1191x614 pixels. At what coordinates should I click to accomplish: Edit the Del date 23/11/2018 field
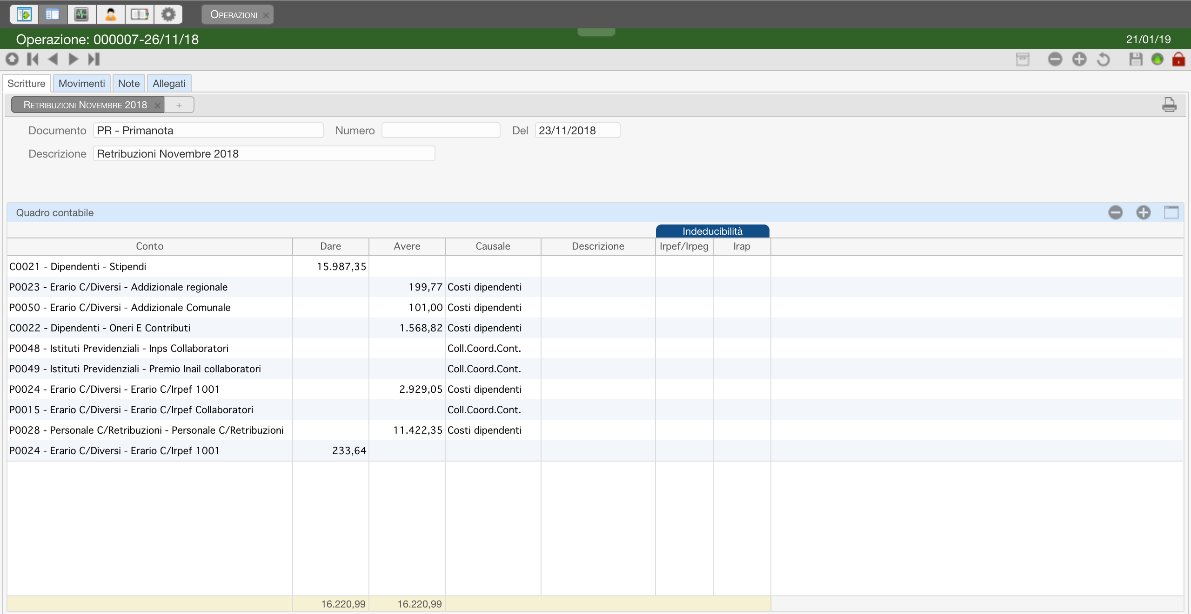tap(577, 130)
